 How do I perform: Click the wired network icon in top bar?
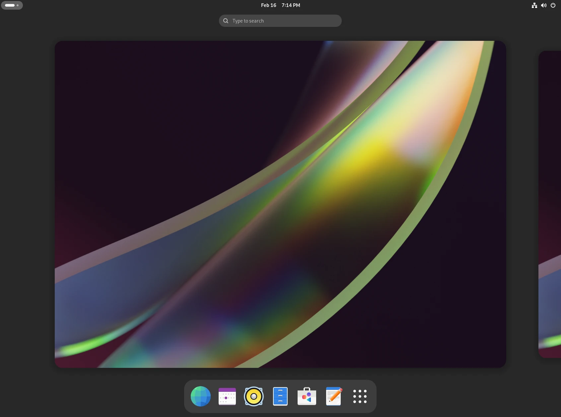click(534, 5)
